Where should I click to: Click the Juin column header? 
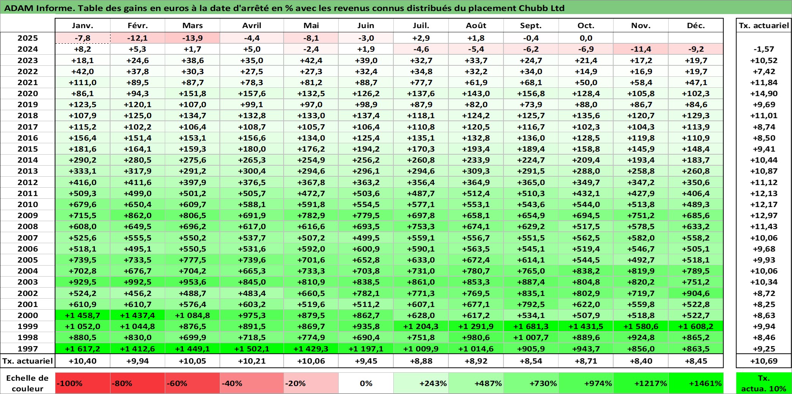coord(366,25)
